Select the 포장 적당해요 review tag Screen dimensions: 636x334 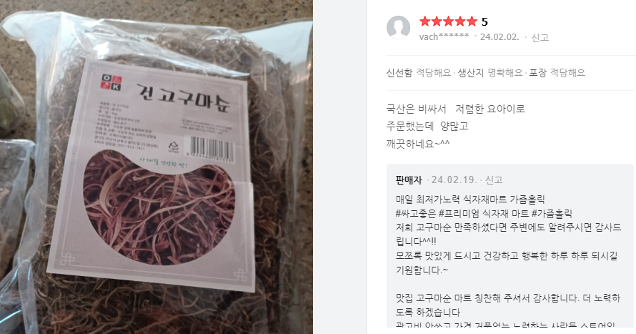557,73
